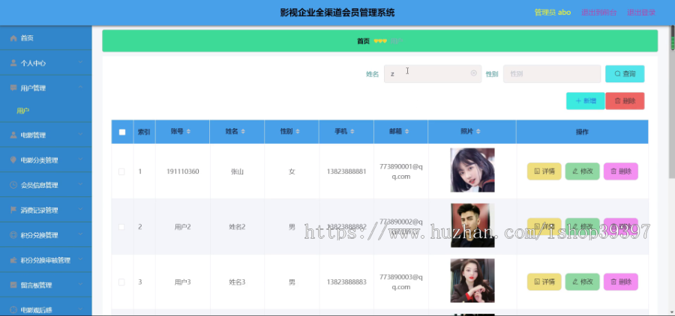Sort the 照片 column using its sort arrows
The height and width of the screenshot is (316, 675).
pos(478,132)
